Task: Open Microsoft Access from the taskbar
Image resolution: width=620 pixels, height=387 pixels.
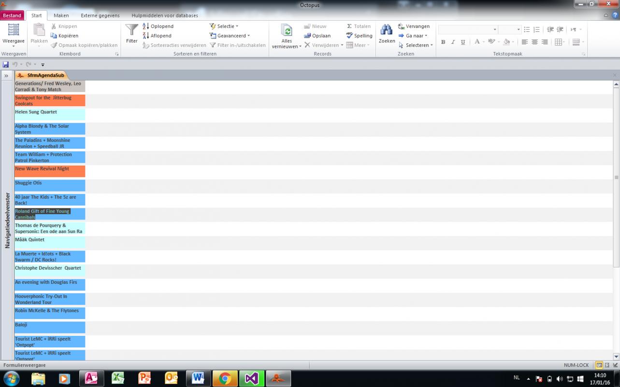Action: pos(91,378)
